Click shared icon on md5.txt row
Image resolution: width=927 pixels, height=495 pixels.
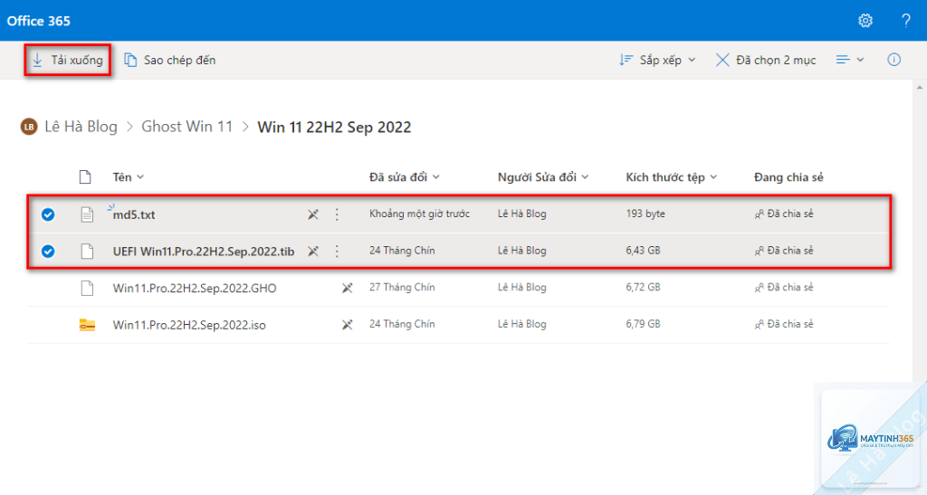[760, 214]
